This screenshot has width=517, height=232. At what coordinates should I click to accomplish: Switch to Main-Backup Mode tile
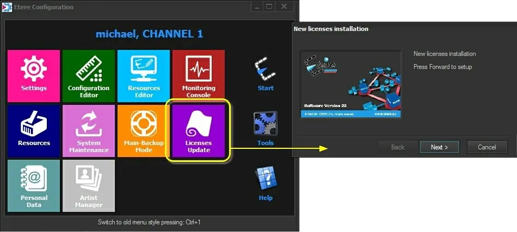coord(144,130)
